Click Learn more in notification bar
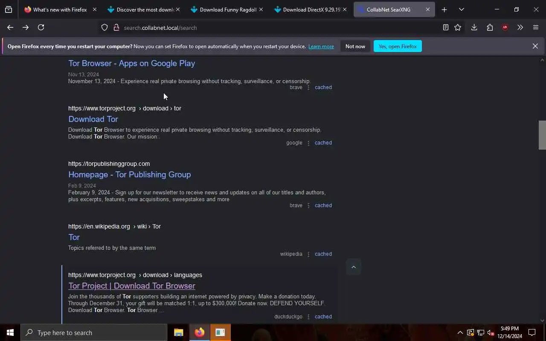 [x=321, y=46]
